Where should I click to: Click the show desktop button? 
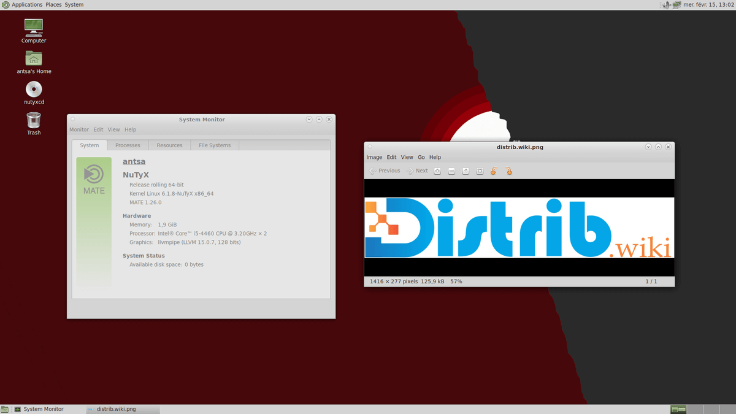[4, 409]
